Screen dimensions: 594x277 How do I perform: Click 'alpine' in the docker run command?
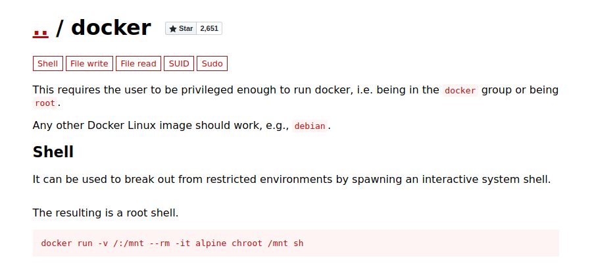(210, 243)
